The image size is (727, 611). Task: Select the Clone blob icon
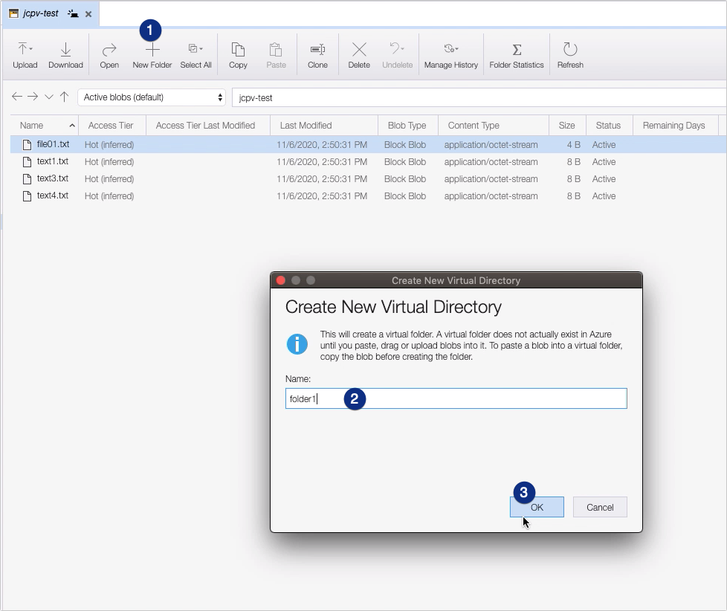coord(317,52)
